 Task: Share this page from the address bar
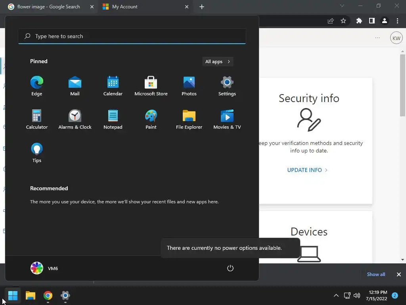click(x=331, y=21)
